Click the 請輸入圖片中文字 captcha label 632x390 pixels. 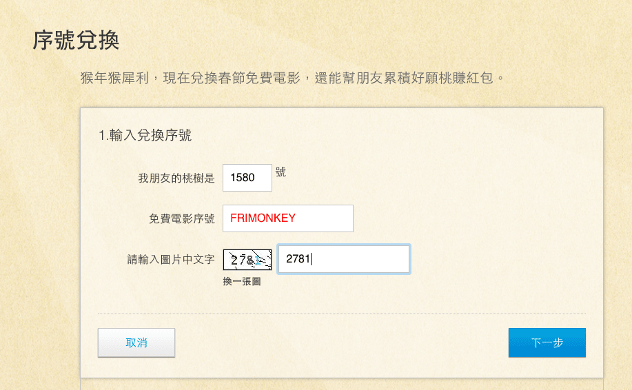point(171,259)
